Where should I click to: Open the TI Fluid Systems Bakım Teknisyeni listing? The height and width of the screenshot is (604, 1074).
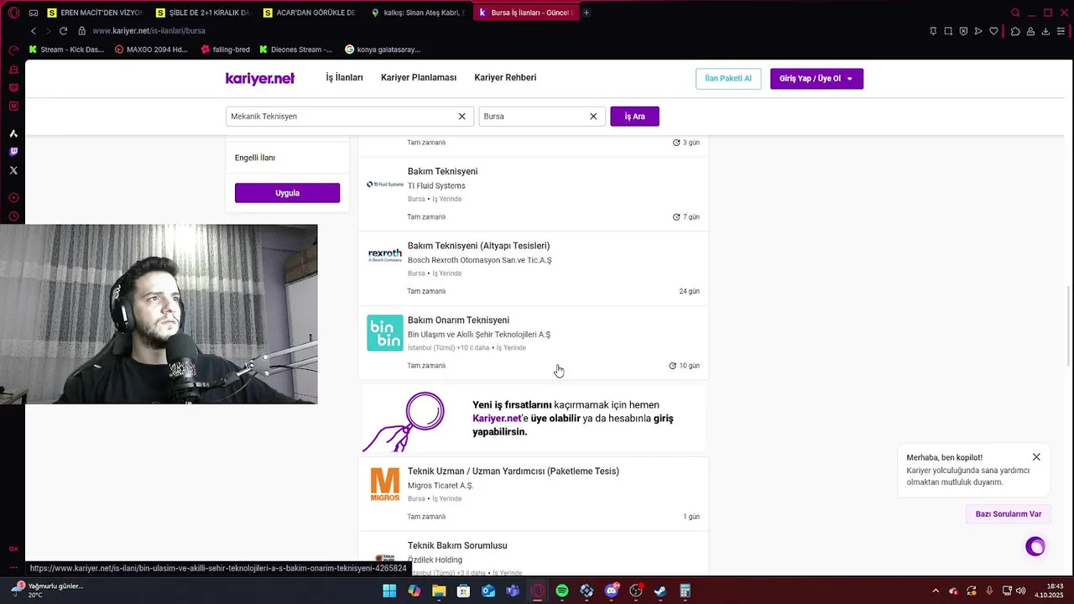(x=442, y=172)
